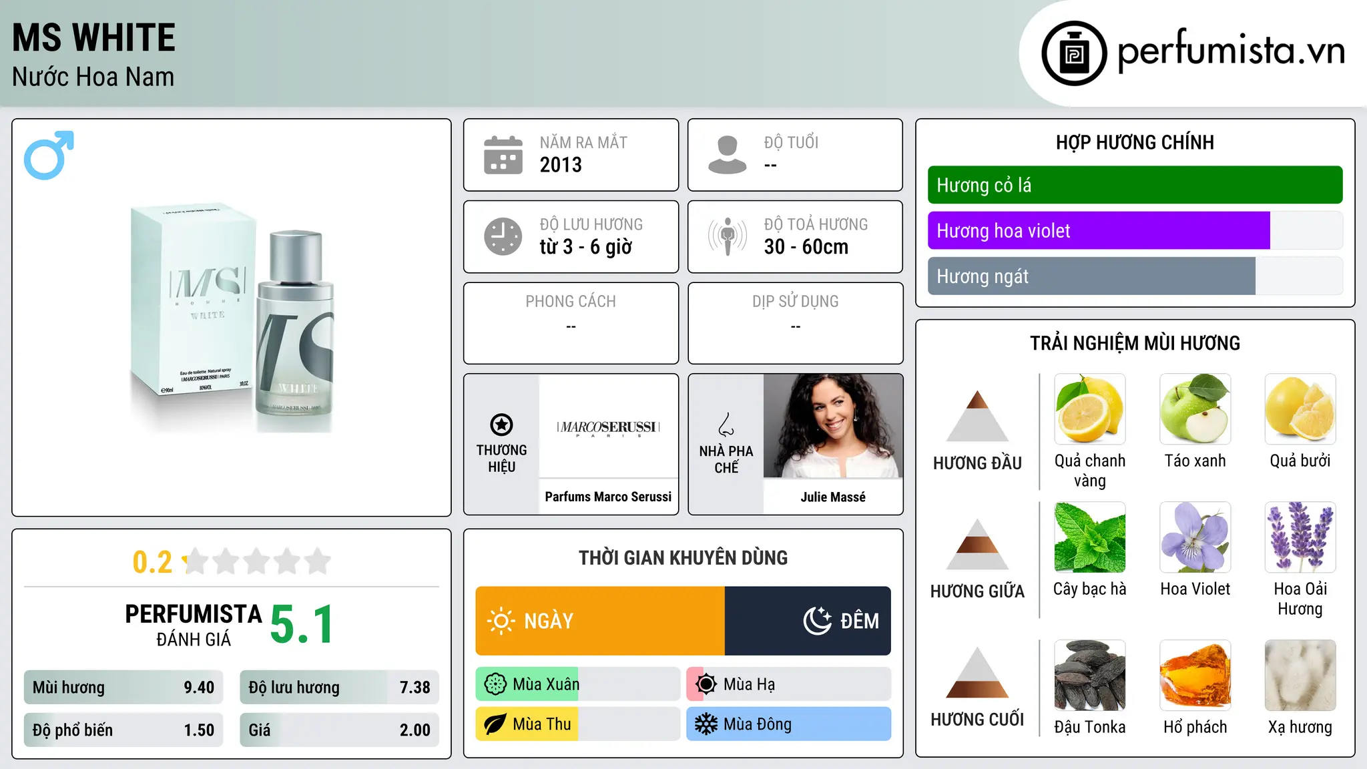Viewport: 1367px width, 769px height.
Task: Click the moon icon in the Đêm bar
Action: [817, 621]
